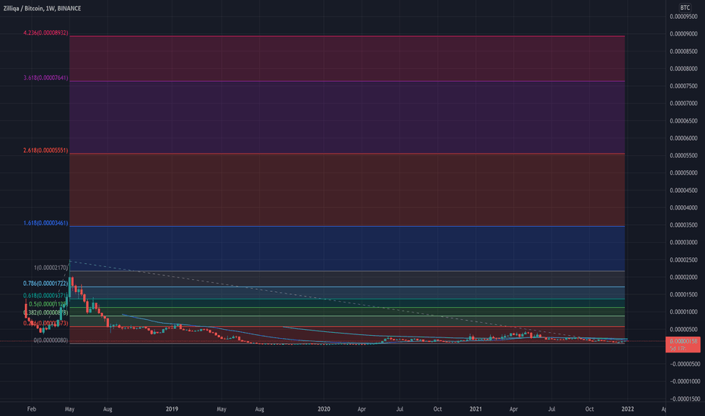Image resolution: width=705 pixels, height=416 pixels.
Task: Click the 0.00002000 price axis label
Action: point(684,277)
